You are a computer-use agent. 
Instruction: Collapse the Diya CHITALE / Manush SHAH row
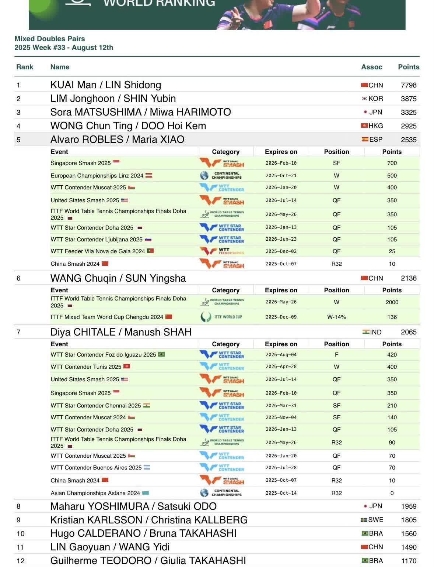(217, 332)
